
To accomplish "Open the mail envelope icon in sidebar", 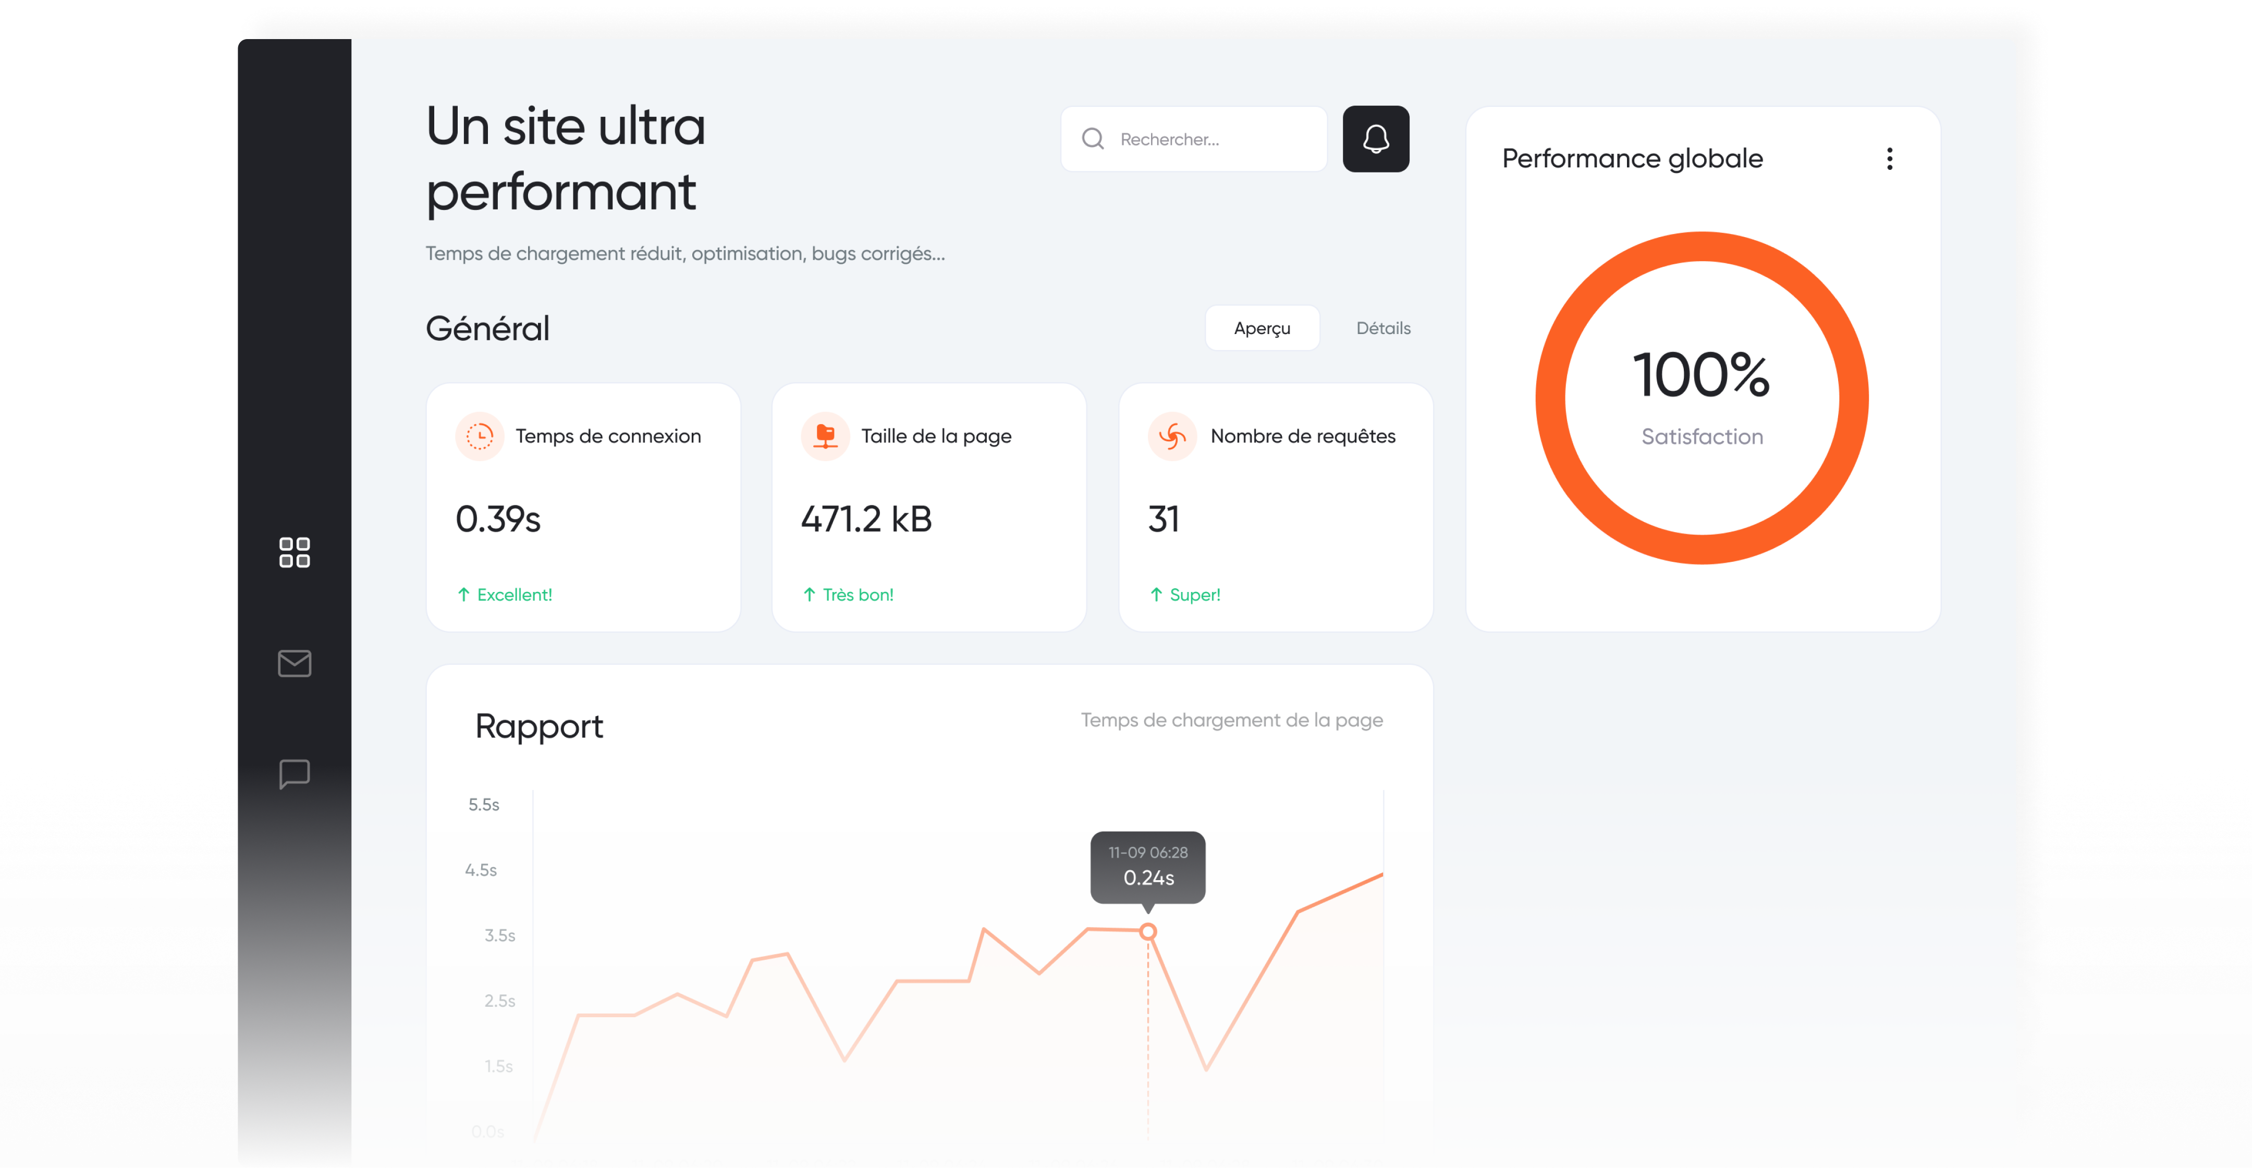I will (x=293, y=663).
